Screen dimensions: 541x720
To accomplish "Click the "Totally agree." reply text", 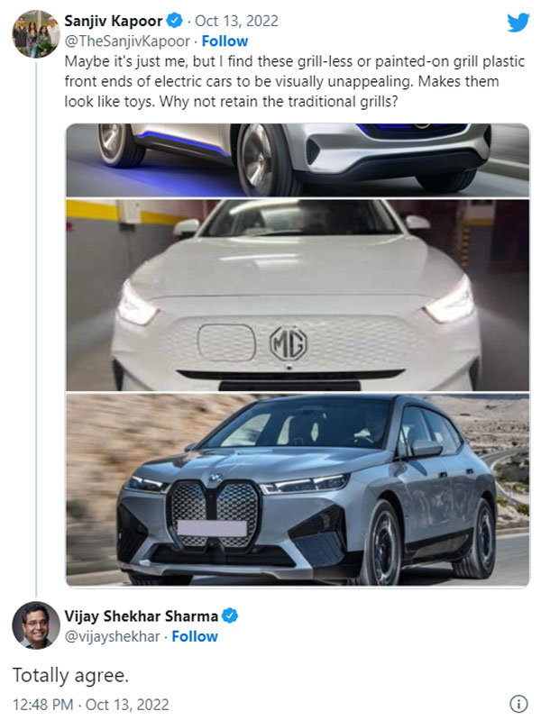I will 58,674.
